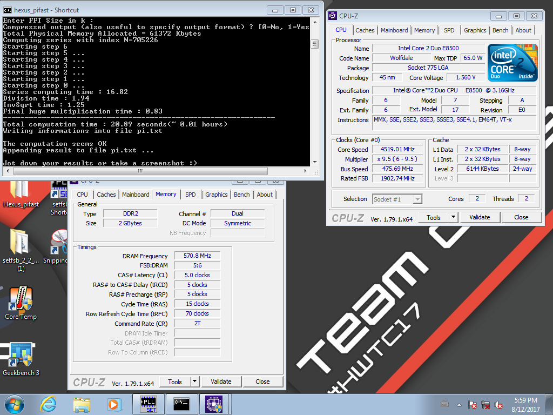Click the CPU-Z title bar icon

[x=332, y=16]
